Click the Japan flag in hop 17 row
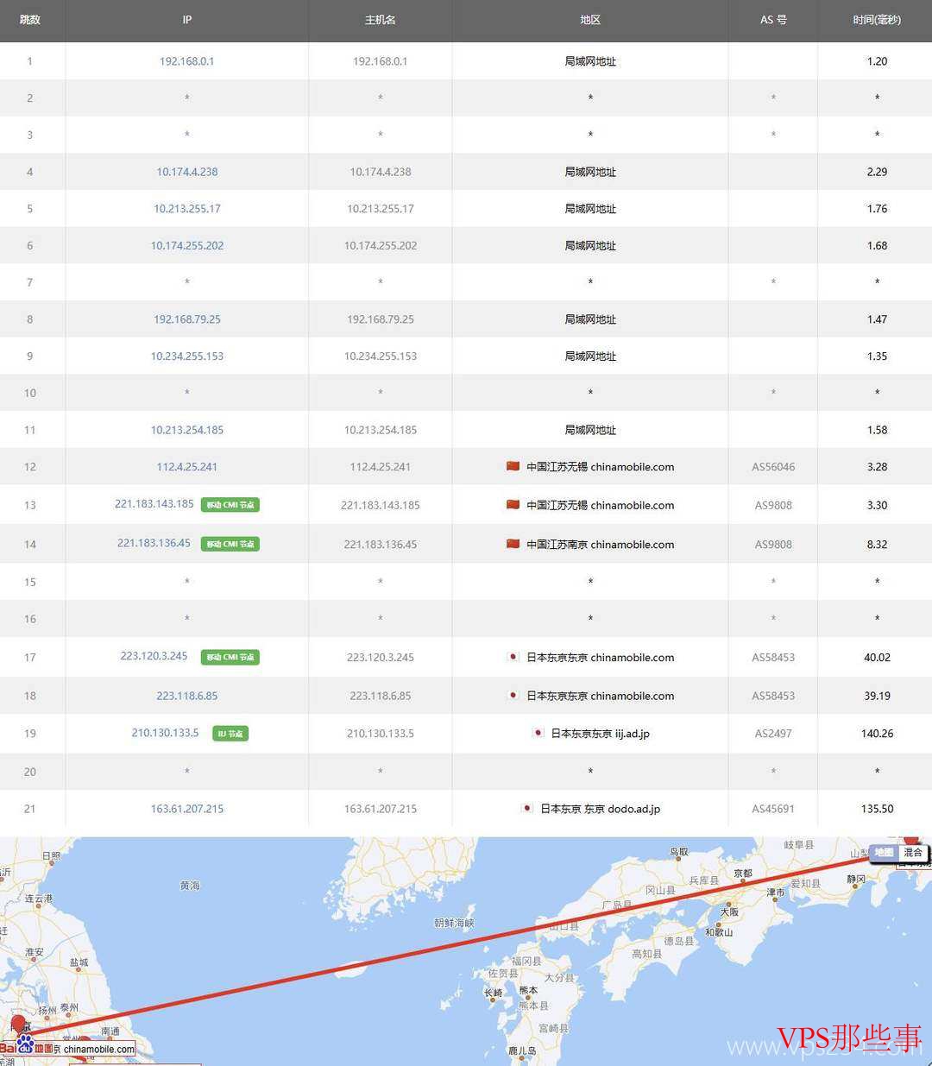Screen dimensions: 932x1066 tap(513, 657)
